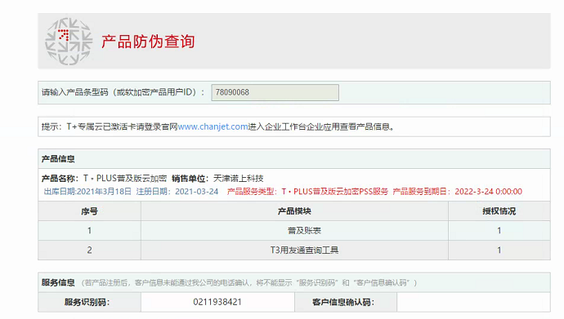Click the barcode prompt label 请输入产品条型码

click(x=123, y=92)
